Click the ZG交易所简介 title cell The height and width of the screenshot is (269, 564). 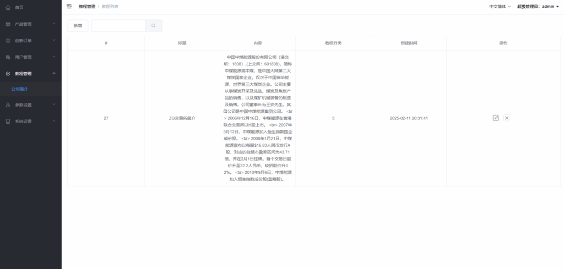[x=182, y=118]
